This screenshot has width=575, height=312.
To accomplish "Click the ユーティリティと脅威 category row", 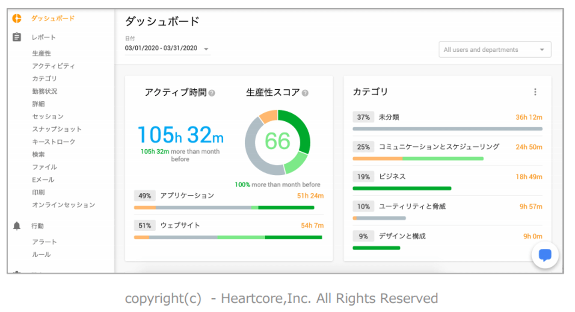I will 448,211.
